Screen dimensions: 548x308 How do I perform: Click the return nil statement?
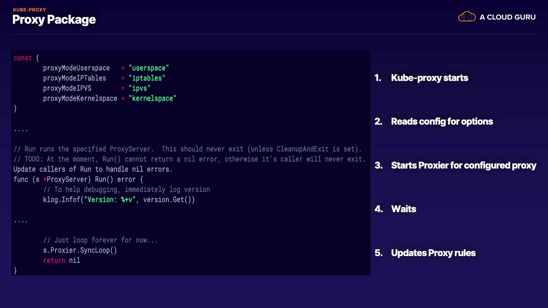tap(61, 260)
